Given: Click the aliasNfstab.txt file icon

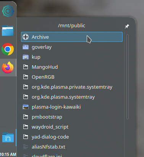Looking at the screenshot, I should click(26, 147).
